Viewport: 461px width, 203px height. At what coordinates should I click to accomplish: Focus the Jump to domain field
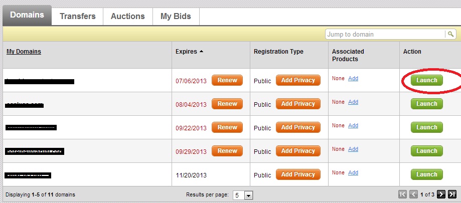tap(385, 34)
